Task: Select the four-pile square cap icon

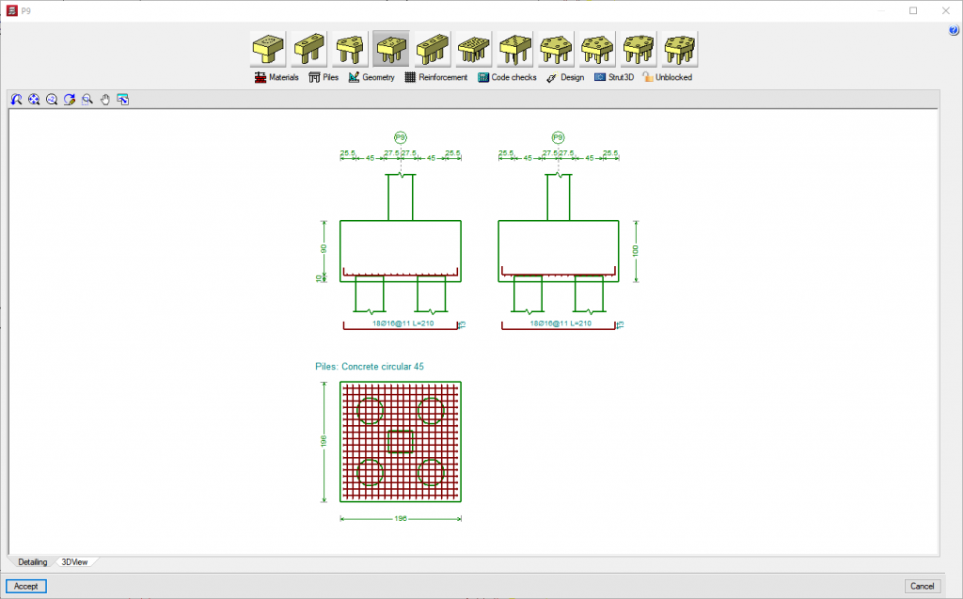Action: click(391, 49)
